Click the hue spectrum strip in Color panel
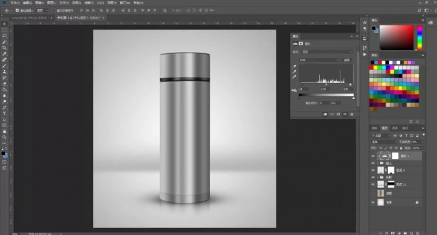Image resolution: width=437 pixels, height=235 pixels. point(420,37)
